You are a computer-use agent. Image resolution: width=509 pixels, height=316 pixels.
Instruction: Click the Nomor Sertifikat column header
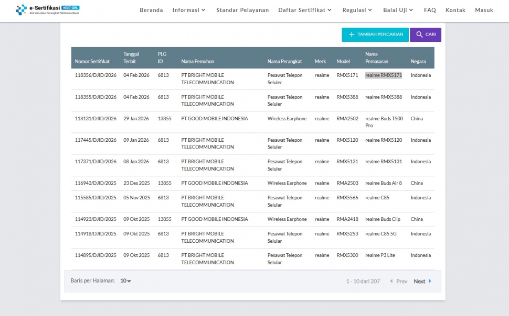(92, 61)
